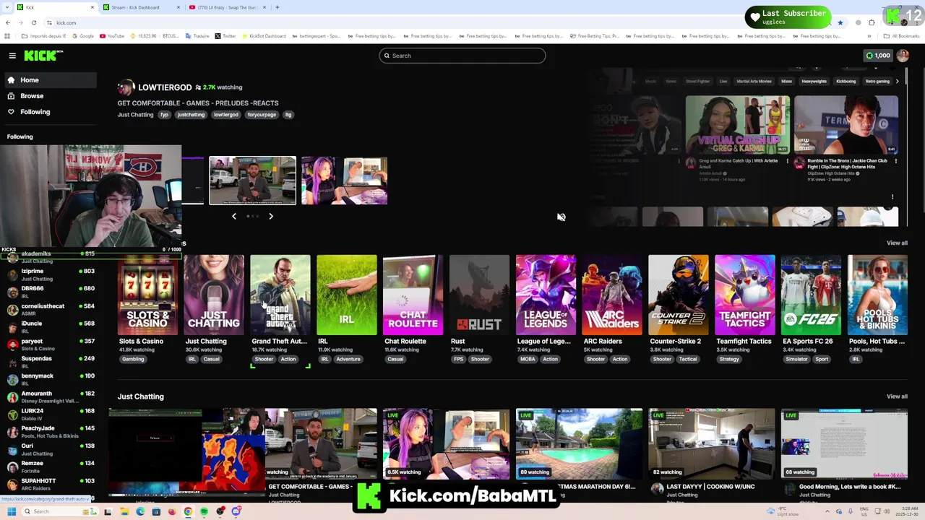This screenshot has height=520, width=925.
Task: Go back in browser
Action: (x=8, y=22)
